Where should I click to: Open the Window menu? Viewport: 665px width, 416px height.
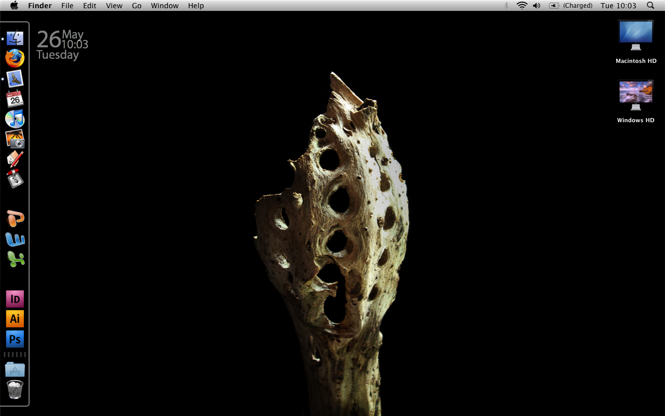click(165, 6)
